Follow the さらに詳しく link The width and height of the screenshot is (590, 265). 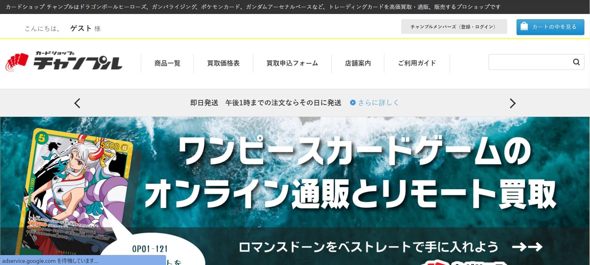378,103
